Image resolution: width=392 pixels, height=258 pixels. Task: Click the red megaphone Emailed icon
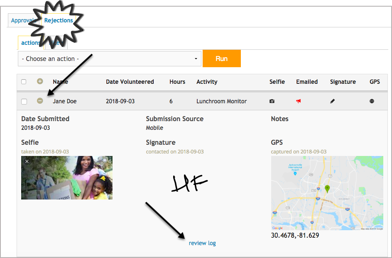click(x=299, y=101)
